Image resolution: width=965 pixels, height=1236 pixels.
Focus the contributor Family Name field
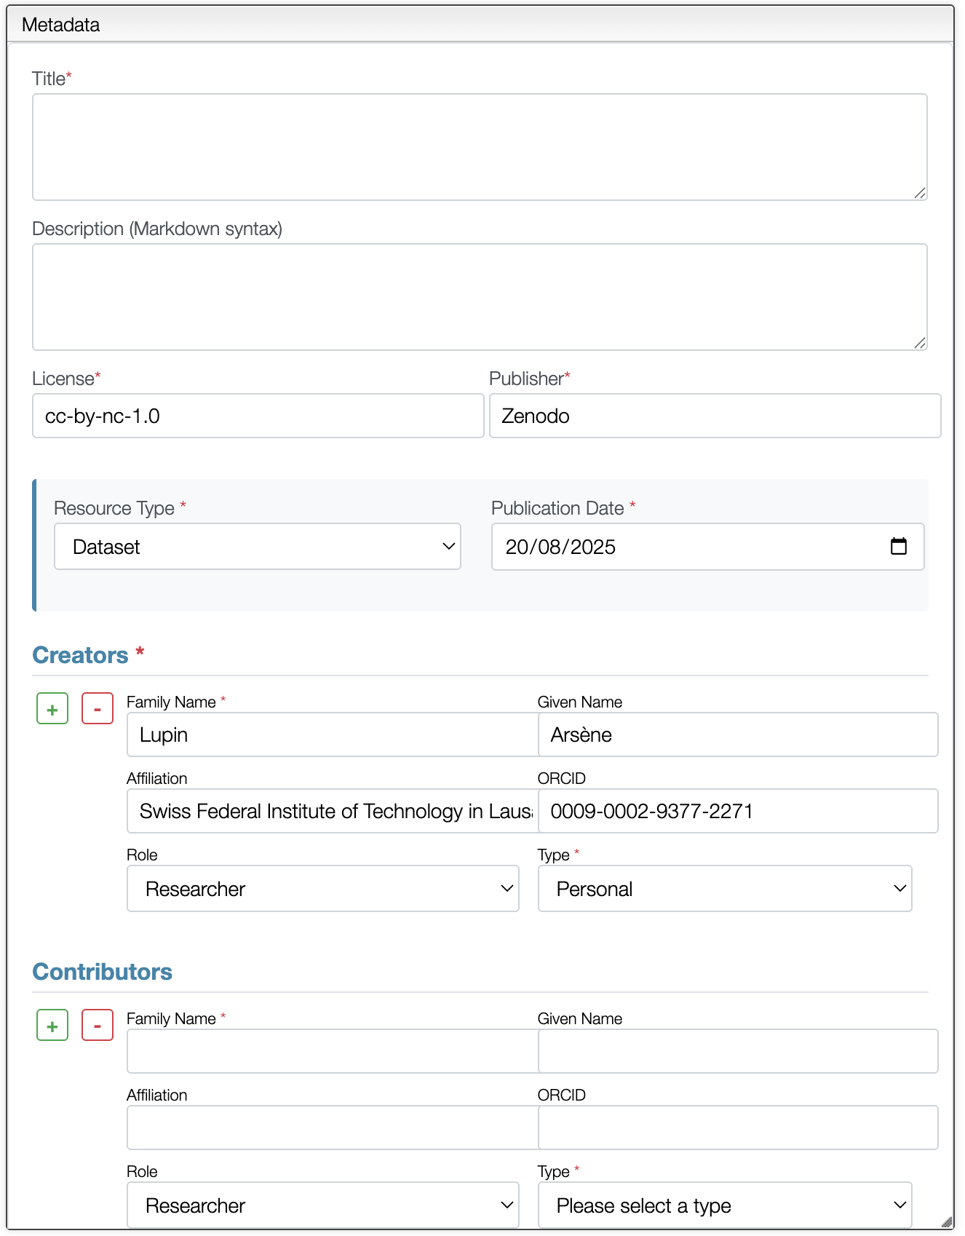[x=333, y=1051]
